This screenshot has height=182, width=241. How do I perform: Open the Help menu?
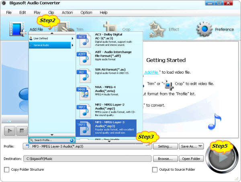(104, 12)
